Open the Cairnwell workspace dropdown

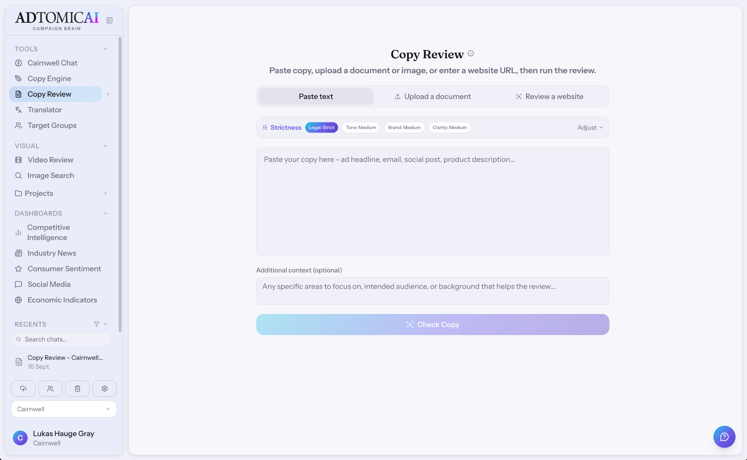(x=64, y=409)
